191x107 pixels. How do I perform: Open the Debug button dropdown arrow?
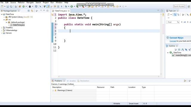click(69, 7)
